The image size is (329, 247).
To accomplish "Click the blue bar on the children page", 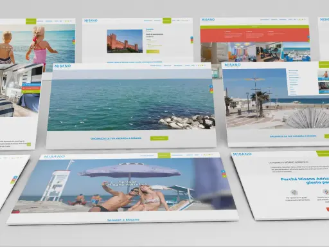I will click(x=31, y=85).
